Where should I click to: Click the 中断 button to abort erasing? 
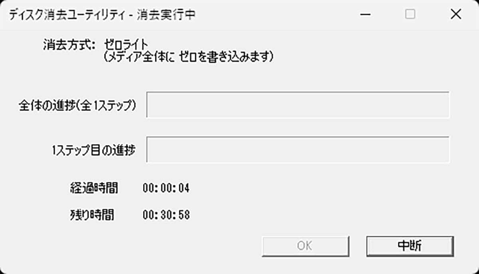[x=410, y=246]
